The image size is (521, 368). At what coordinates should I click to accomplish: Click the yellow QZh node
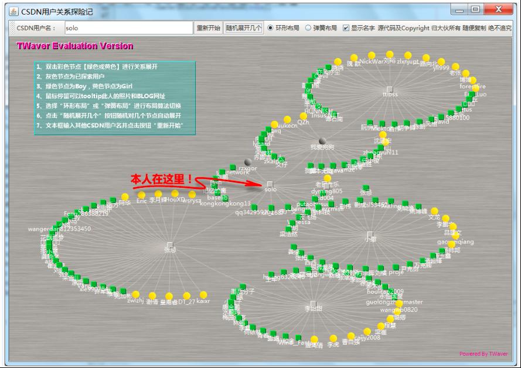pyautogui.click(x=303, y=116)
